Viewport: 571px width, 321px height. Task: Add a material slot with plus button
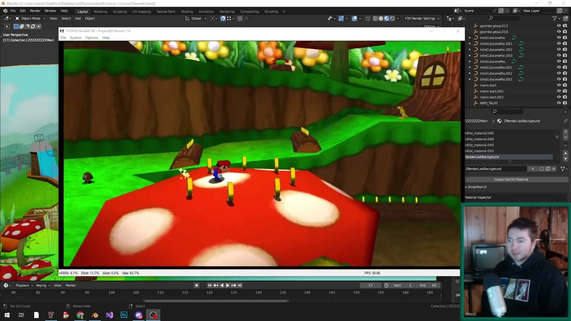(x=565, y=132)
